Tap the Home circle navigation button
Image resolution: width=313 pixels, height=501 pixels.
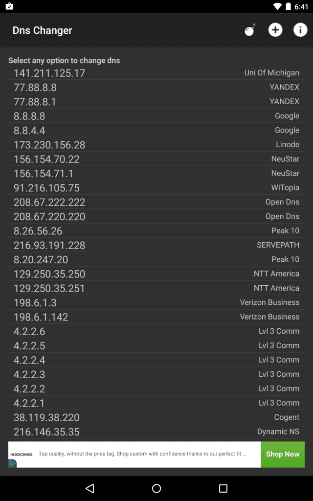(156, 488)
